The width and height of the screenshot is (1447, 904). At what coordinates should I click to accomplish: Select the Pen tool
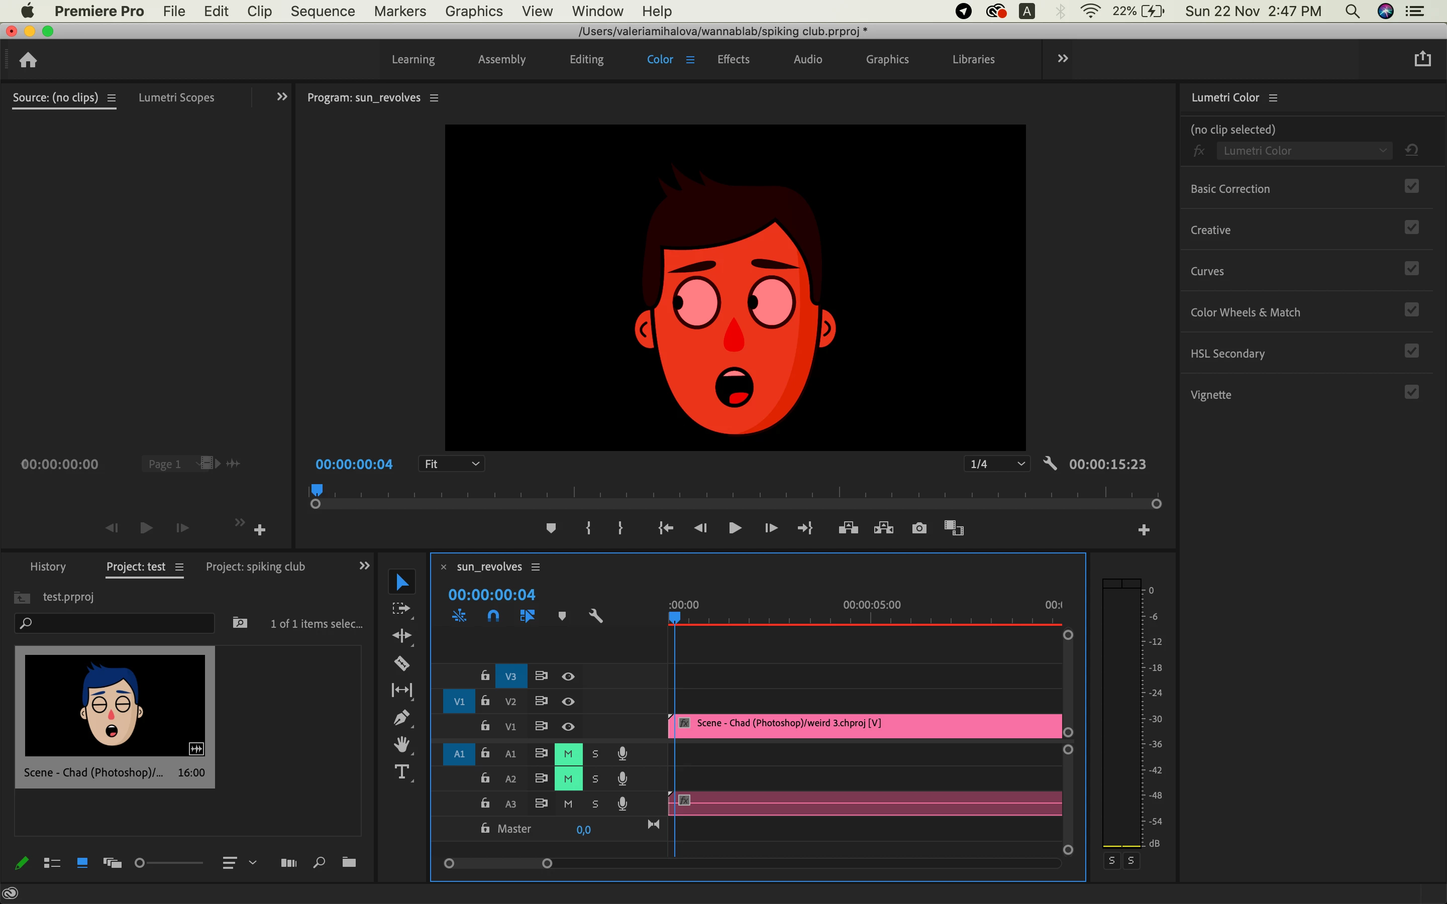click(402, 717)
